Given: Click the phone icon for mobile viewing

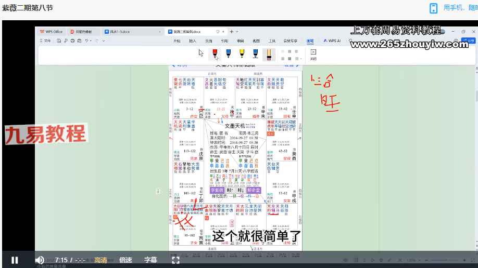Looking at the screenshot, I should 433,8.
